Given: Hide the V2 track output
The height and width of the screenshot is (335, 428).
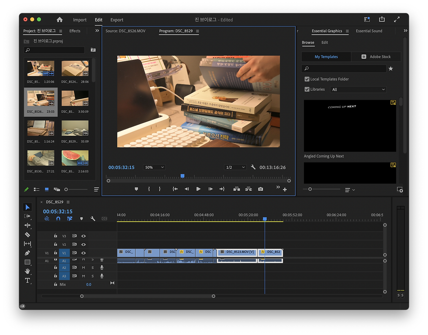Looking at the screenshot, I should coord(84,245).
